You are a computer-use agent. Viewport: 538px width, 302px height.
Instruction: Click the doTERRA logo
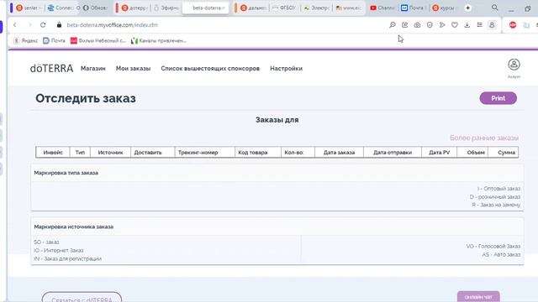click(51, 69)
